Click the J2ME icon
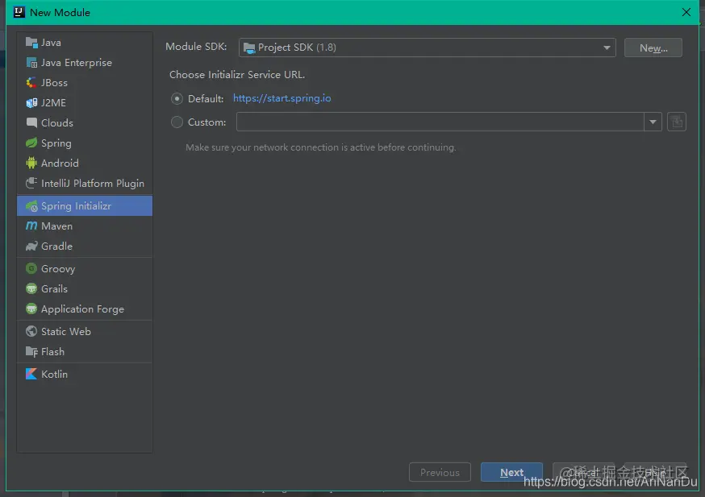This screenshot has width=705, height=497. (31, 103)
